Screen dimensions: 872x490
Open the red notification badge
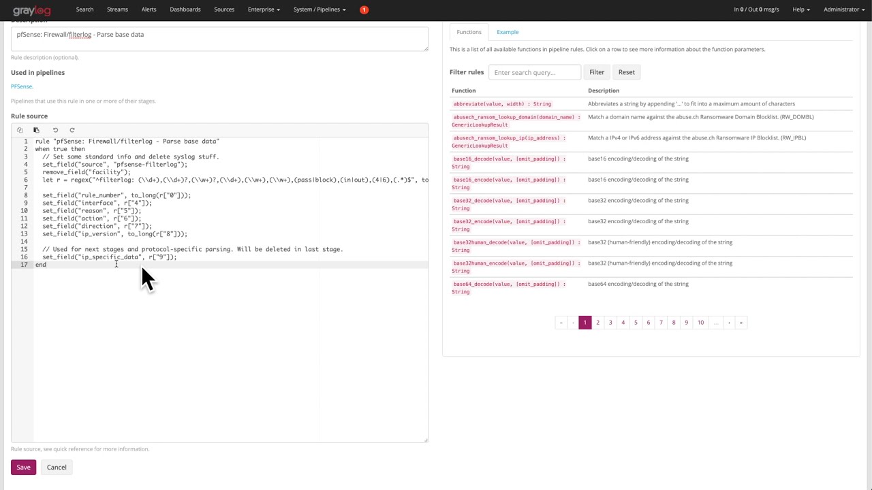[x=364, y=10]
